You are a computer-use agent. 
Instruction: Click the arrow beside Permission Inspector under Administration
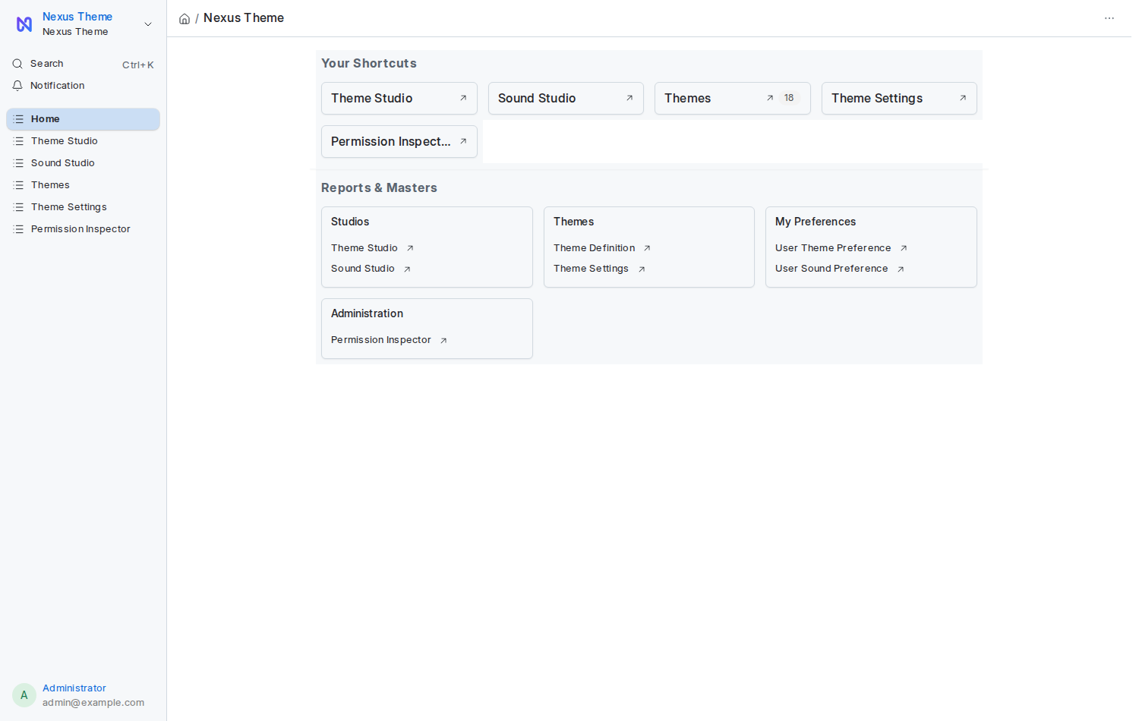(443, 341)
